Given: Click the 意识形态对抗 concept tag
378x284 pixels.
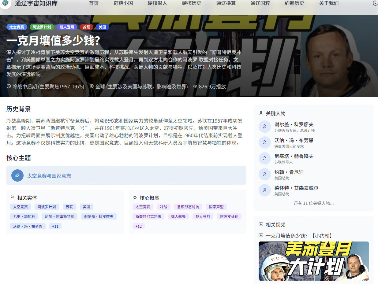Looking at the screenshot, I should (x=188, y=207).
